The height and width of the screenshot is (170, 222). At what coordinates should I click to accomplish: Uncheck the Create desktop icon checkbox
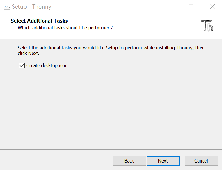point(22,65)
